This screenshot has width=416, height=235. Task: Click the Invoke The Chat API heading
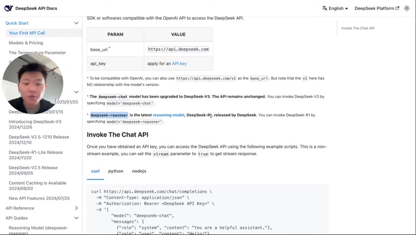coord(117,135)
